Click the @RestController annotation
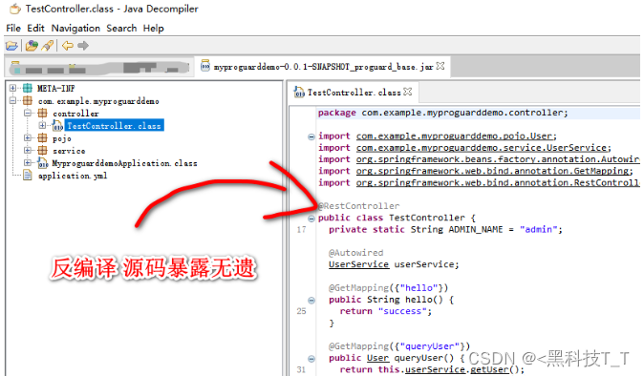The image size is (644, 376). point(358,206)
